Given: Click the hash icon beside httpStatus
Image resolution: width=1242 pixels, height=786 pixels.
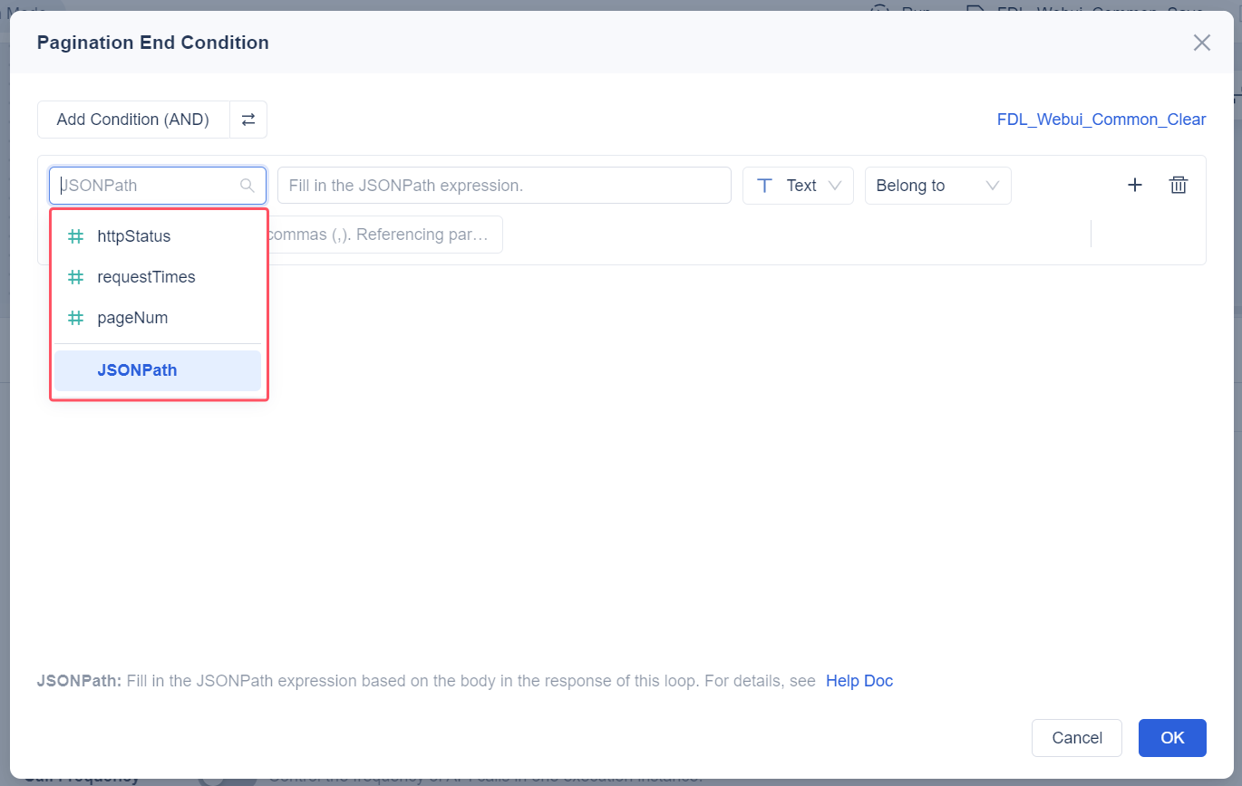Looking at the screenshot, I should [76, 236].
